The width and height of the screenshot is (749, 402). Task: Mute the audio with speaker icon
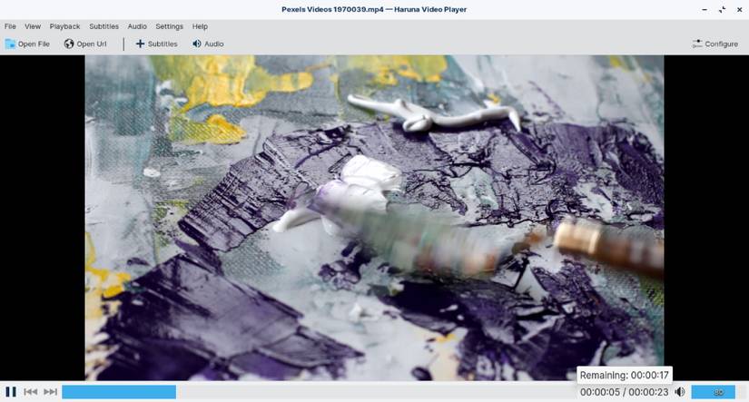pyautogui.click(x=680, y=392)
